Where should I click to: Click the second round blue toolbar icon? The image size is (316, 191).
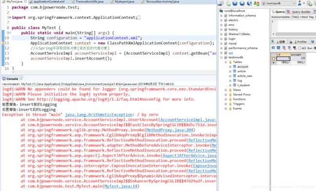(242, 3)
